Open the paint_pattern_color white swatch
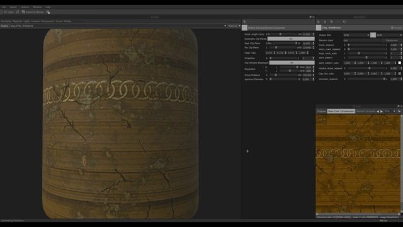Viewport: 403px width, 227px height. 400,63
